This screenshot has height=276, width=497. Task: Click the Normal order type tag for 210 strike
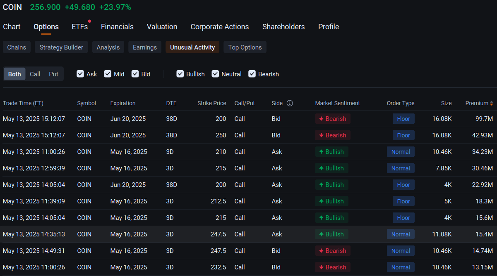tap(400, 152)
